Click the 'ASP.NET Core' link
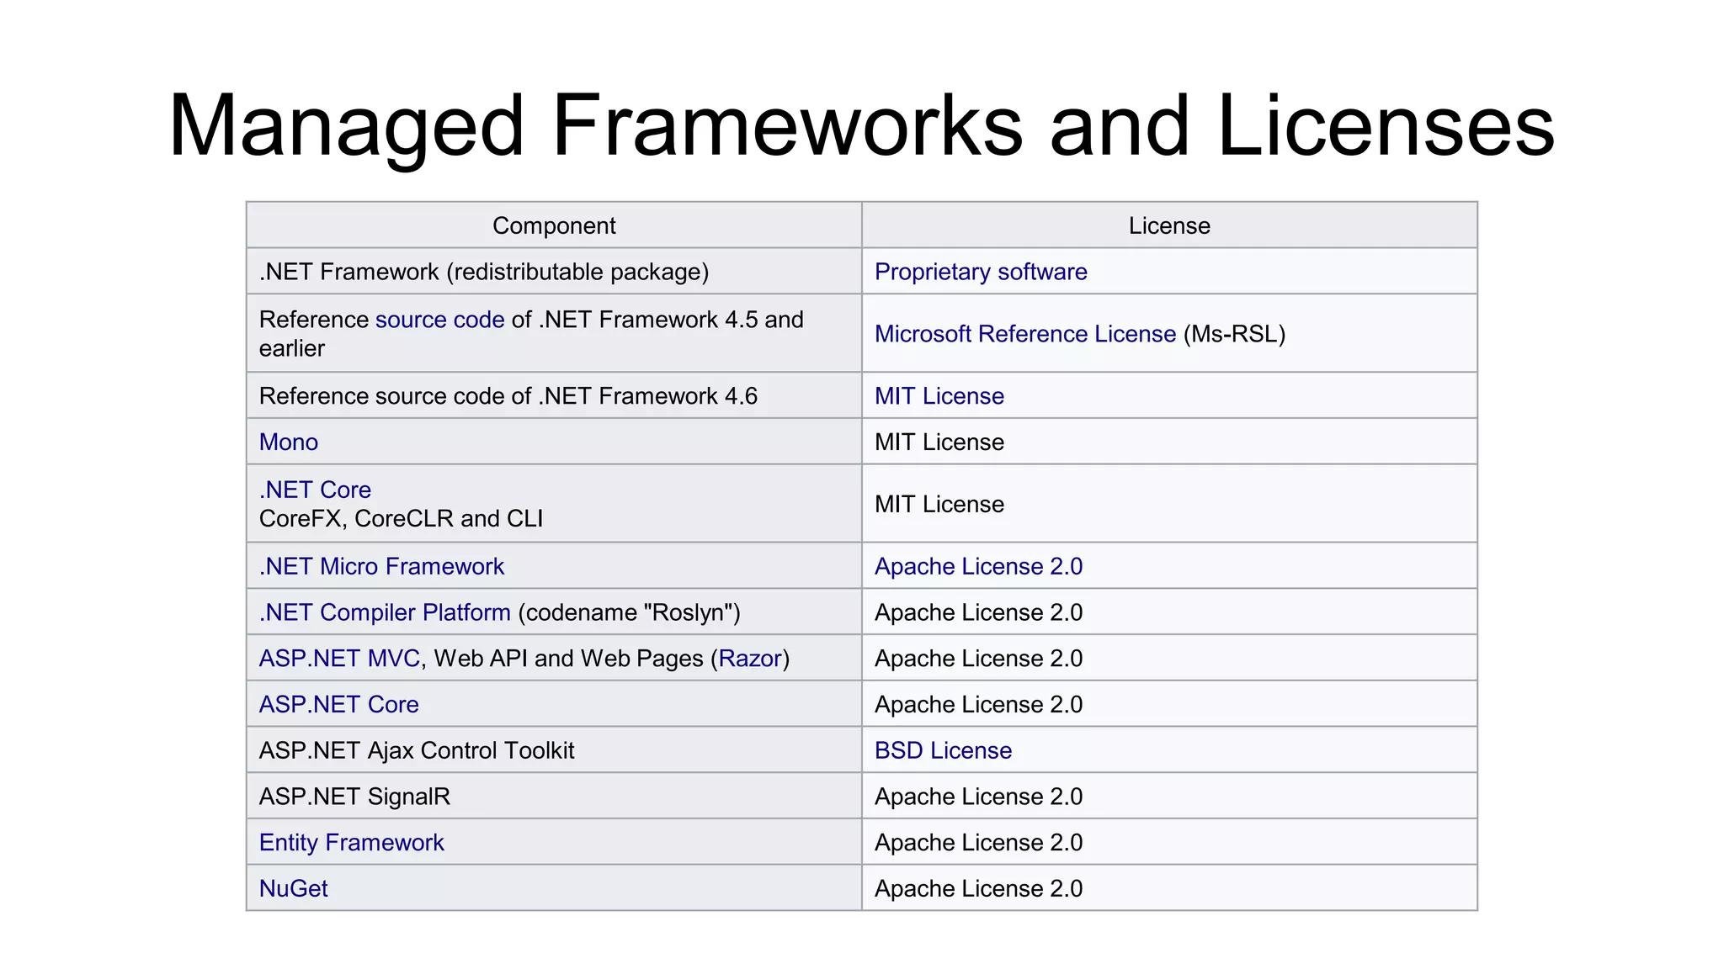 tap(338, 704)
